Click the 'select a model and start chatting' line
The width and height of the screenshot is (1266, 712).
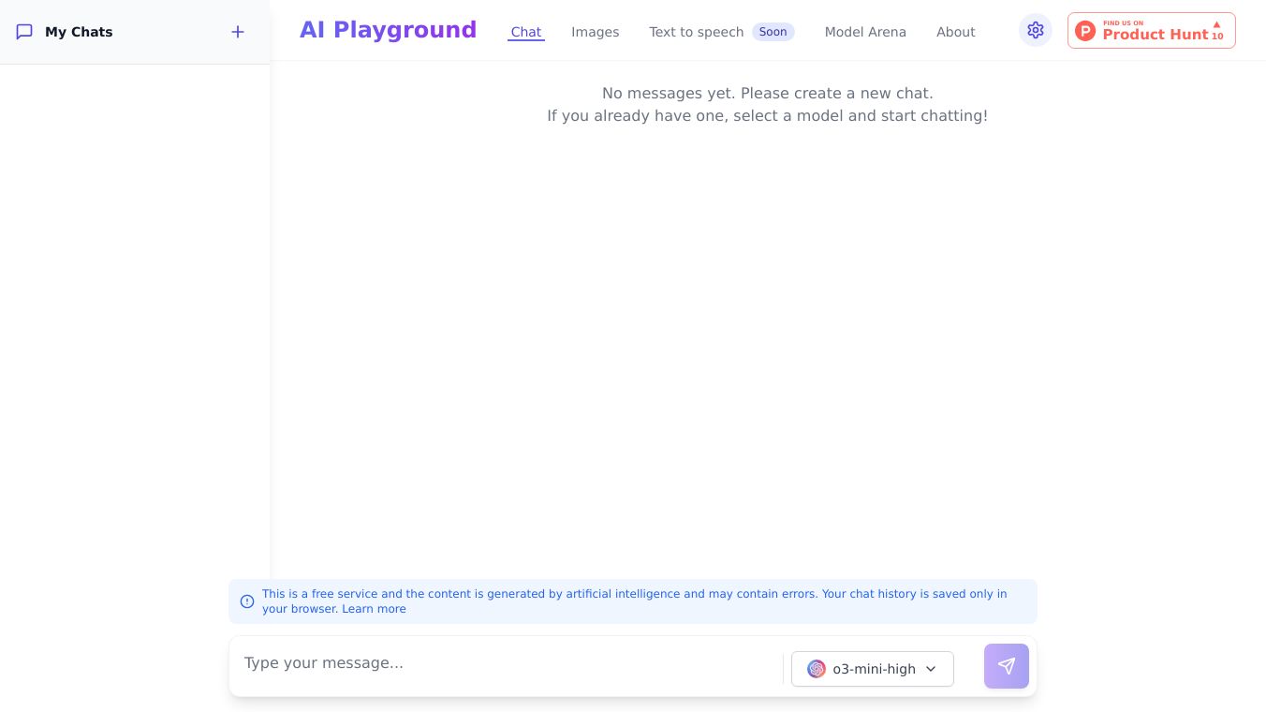pyautogui.click(x=768, y=115)
